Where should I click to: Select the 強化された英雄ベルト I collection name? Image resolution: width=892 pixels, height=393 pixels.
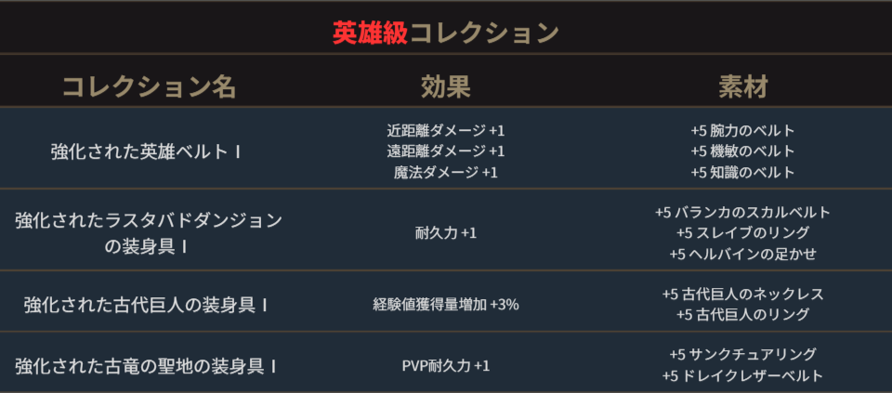coord(149,151)
